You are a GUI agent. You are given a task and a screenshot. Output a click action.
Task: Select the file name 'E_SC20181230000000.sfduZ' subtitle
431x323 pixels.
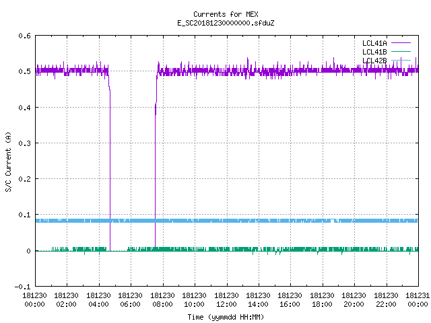[226, 23]
